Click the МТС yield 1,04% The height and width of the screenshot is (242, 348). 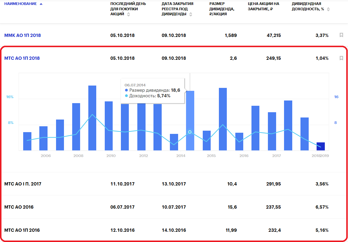click(322, 58)
